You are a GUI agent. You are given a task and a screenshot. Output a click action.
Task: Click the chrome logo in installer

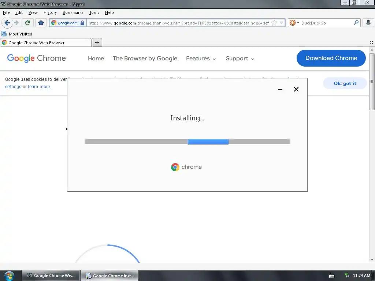(x=186, y=167)
